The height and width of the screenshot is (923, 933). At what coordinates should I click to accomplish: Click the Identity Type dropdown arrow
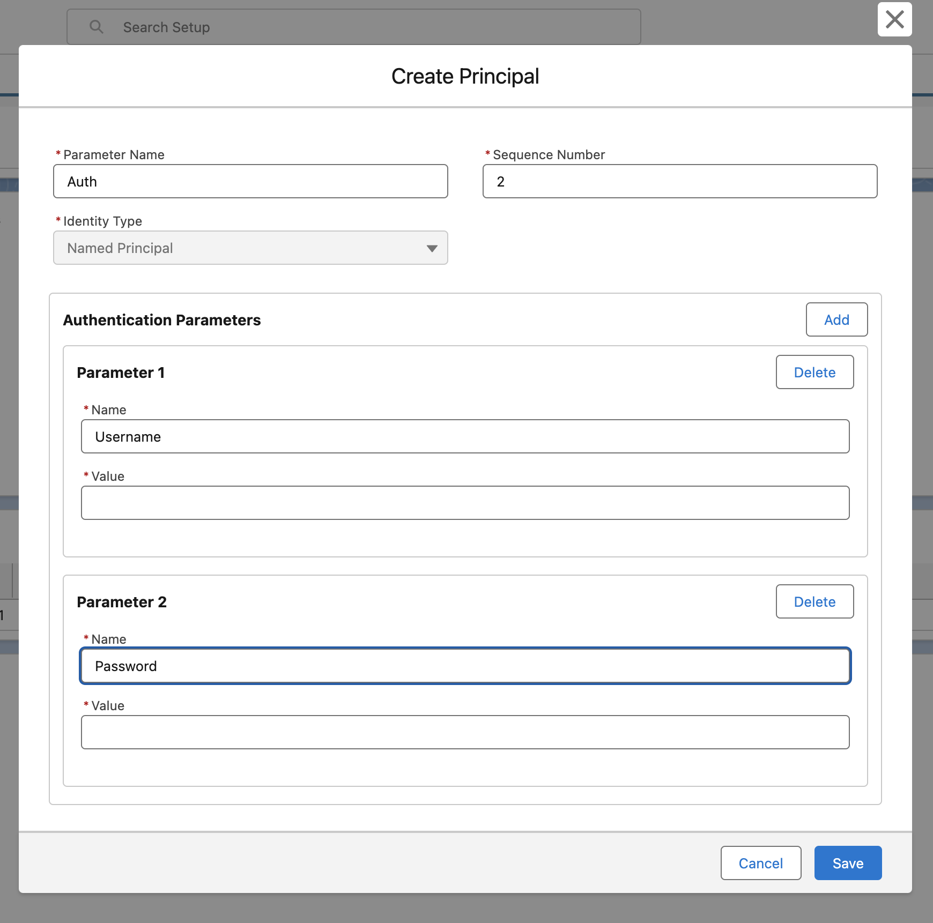432,248
